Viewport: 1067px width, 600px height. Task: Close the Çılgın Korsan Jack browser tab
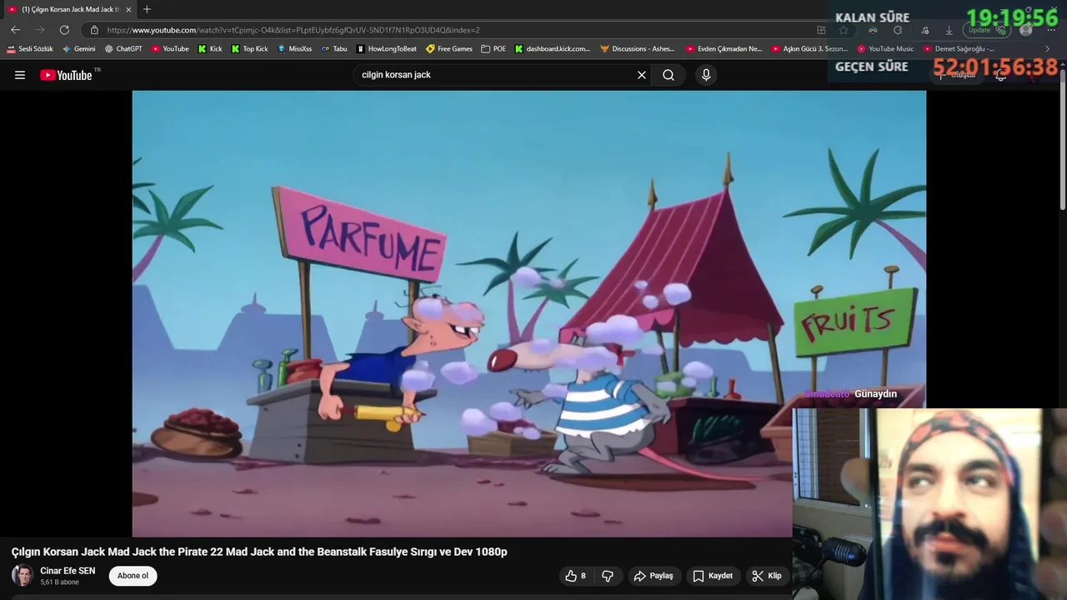click(128, 9)
